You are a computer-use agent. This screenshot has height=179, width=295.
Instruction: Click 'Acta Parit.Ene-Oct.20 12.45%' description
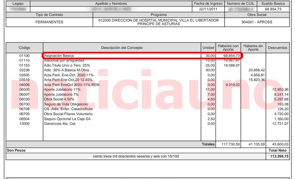[x=68, y=80]
